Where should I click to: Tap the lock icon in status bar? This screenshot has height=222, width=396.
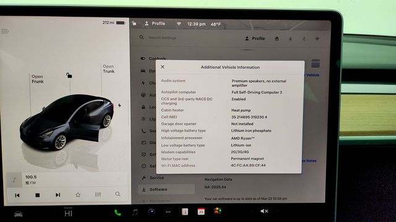point(134,23)
